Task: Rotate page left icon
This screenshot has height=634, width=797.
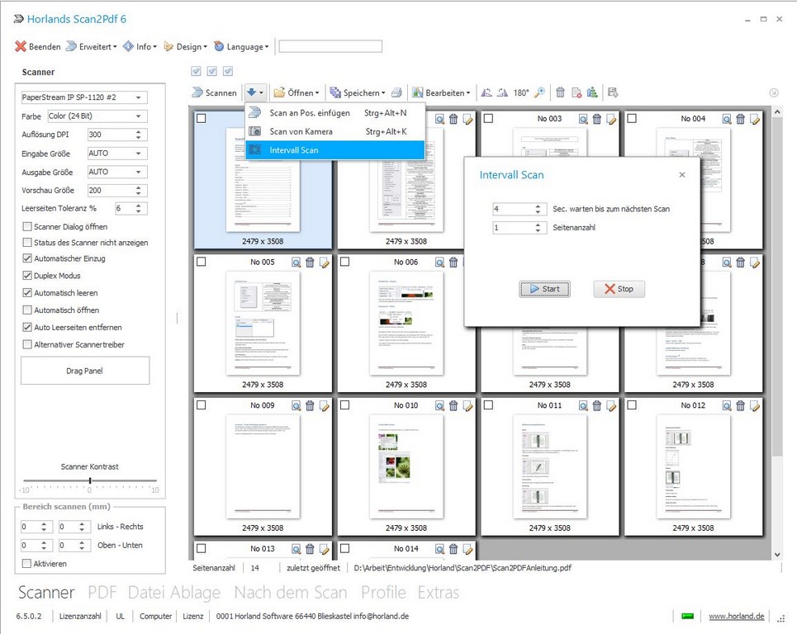Action: click(486, 92)
